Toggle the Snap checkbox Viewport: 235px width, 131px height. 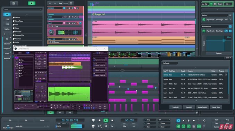point(145,120)
